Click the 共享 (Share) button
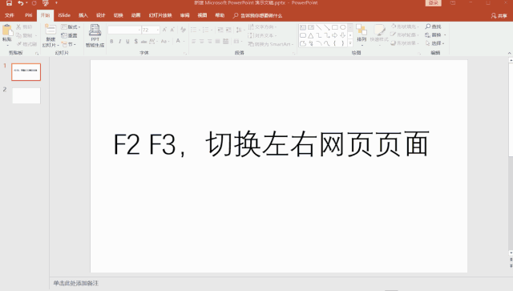 pyautogui.click(x=499, y=16)
